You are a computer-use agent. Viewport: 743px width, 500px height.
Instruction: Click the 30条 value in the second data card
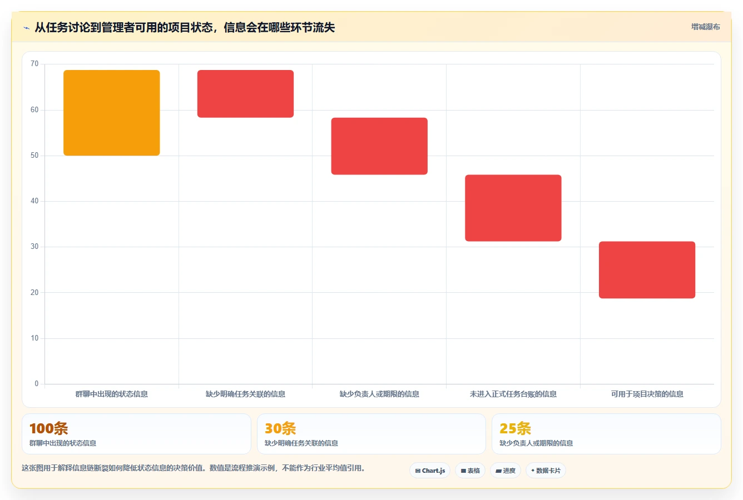click(280, 428)
